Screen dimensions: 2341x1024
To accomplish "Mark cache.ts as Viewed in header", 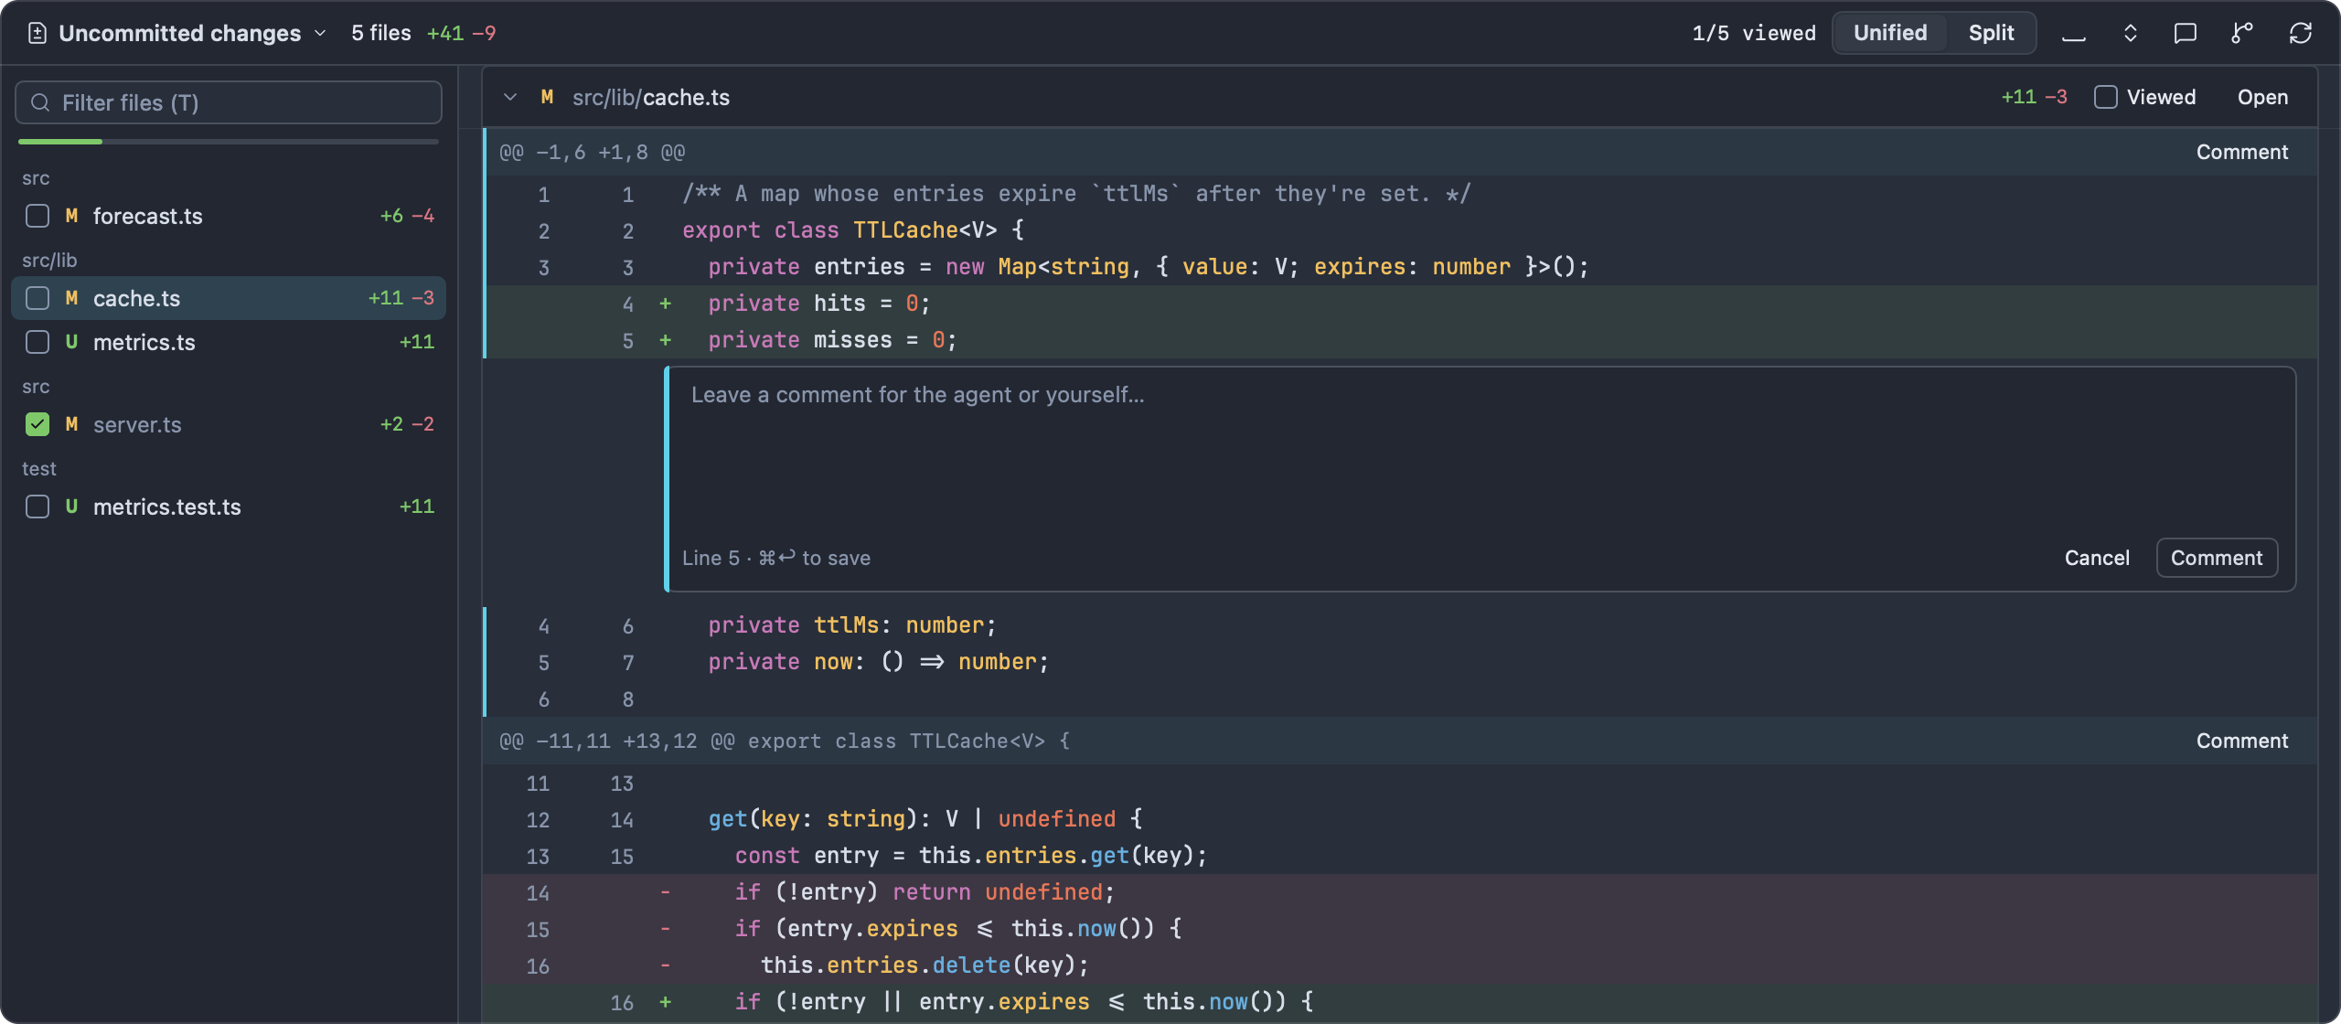I will pyautogui.click(x=2105, y=97).
